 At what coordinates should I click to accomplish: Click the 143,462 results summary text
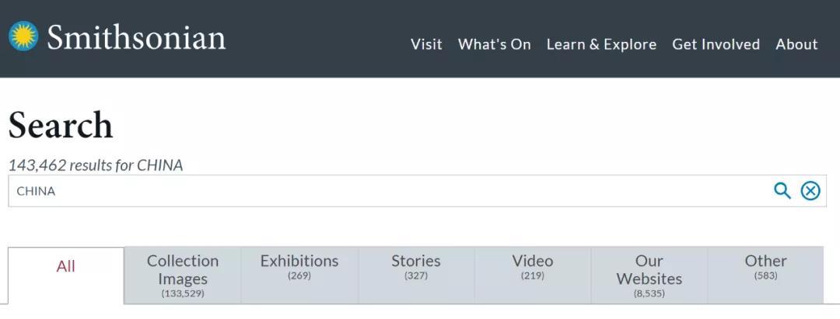(96, 165)
